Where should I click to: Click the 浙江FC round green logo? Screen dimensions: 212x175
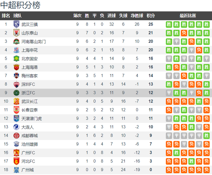pos(16,93)
